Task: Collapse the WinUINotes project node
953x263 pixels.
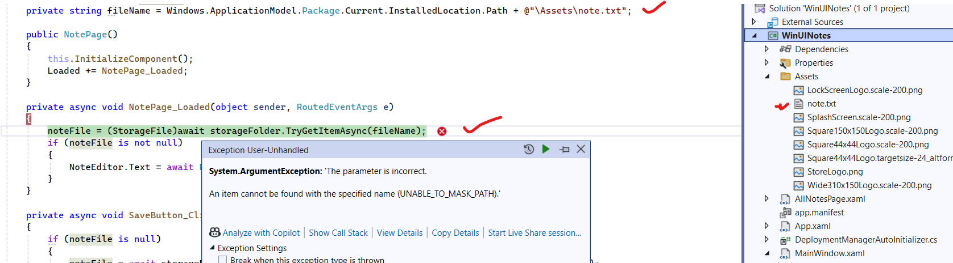Action: (755, 36)
